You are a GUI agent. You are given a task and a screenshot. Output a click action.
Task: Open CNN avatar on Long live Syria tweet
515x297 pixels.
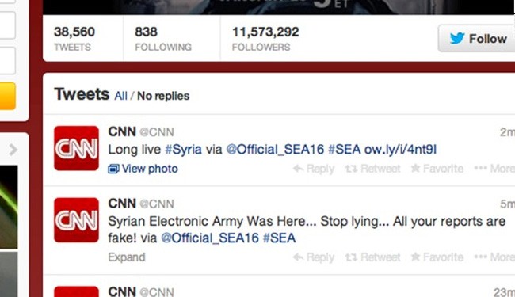coord(77,148)
